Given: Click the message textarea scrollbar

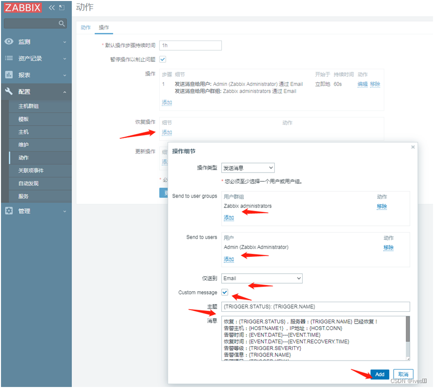Looking at the screenshot, I should [x=408, y=329].
